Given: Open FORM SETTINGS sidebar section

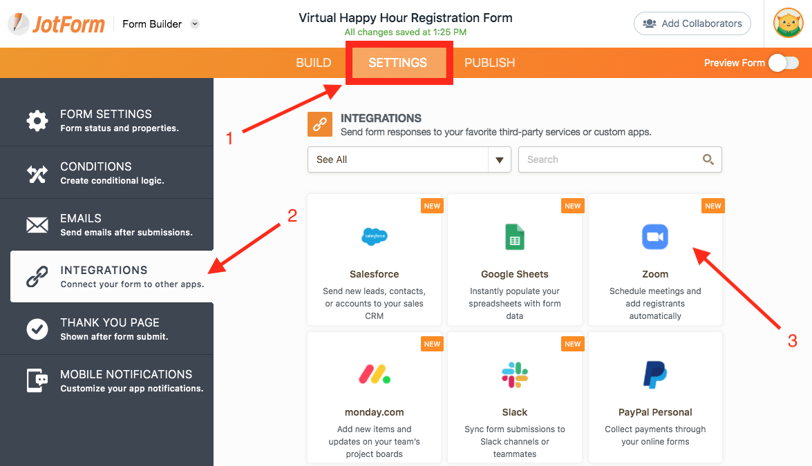Looking at the screenshot, I should [106, 120].
